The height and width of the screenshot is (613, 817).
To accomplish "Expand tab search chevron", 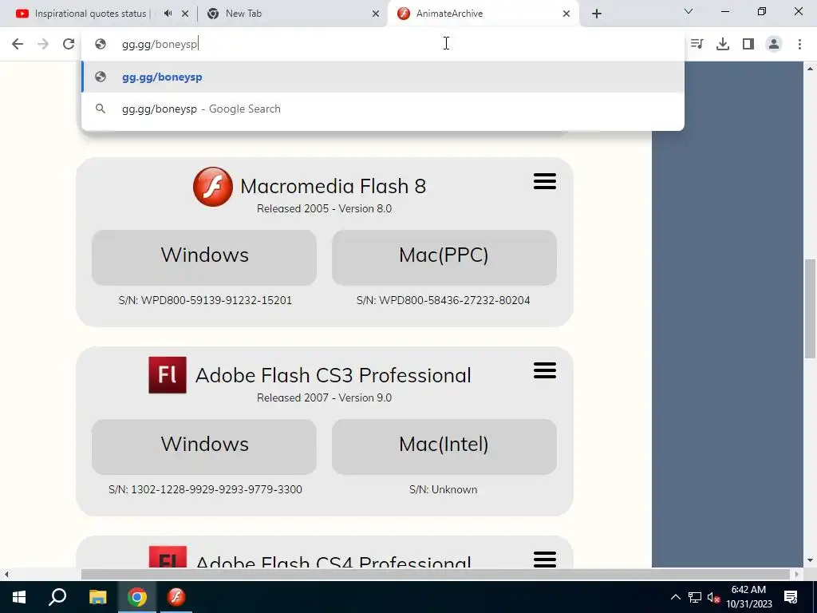I will pos(689,11).
